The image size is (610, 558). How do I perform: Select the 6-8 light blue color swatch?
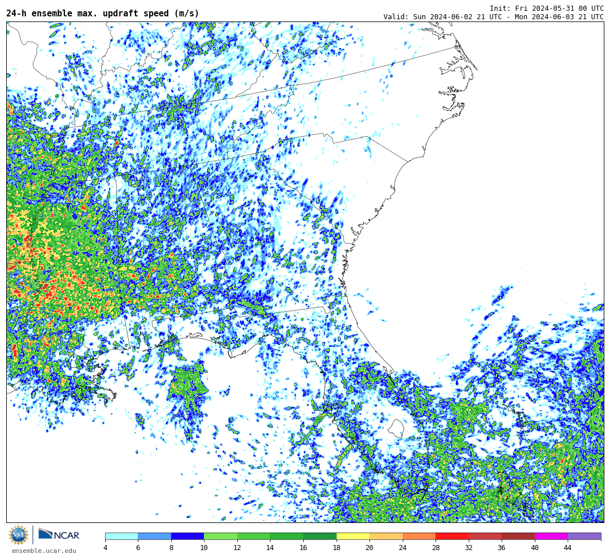pyautogui.click(x=154, y=536)
